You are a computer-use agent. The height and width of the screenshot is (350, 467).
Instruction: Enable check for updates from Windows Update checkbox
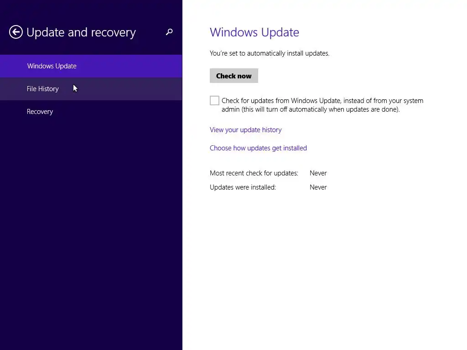point(214,101)
